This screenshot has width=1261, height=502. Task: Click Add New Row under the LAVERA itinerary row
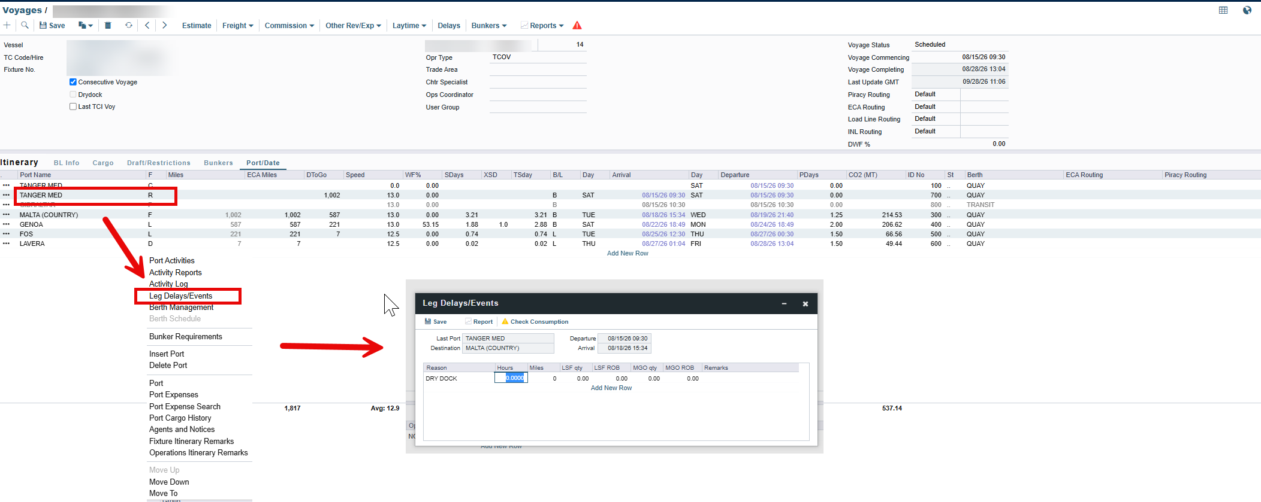pos(628,253)
